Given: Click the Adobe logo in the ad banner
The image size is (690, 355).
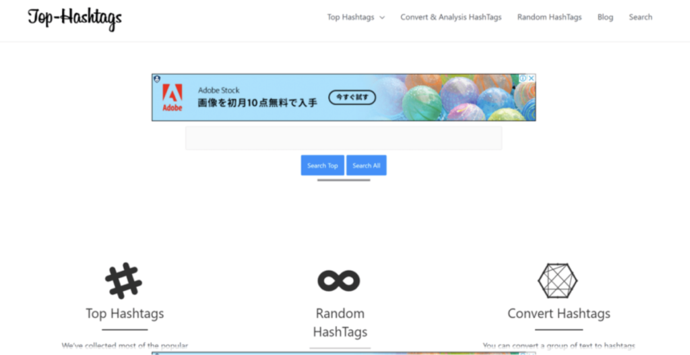Looking at the screenshot, I should point(172,98).
